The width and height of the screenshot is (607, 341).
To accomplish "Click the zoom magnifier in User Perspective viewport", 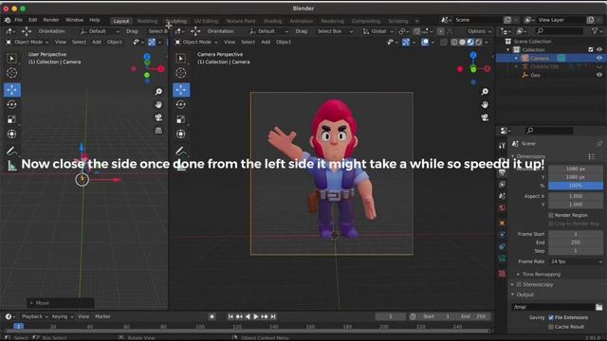I will [x=158, y=92].
